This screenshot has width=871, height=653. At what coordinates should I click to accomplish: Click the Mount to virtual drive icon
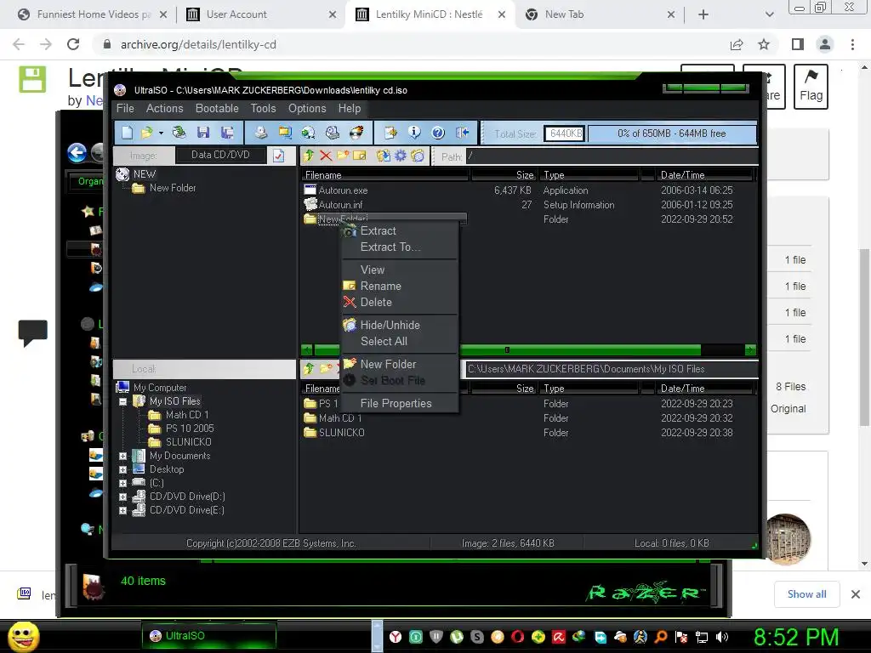pos(308,132)
